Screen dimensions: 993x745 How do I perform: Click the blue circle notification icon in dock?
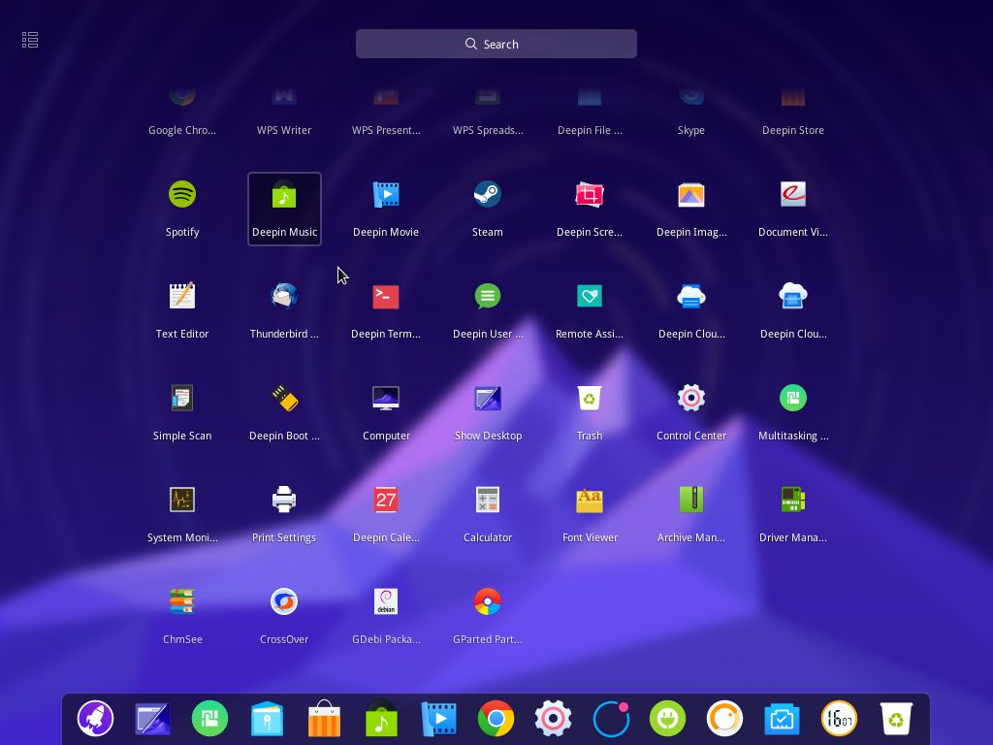click(x=611, y=719)
